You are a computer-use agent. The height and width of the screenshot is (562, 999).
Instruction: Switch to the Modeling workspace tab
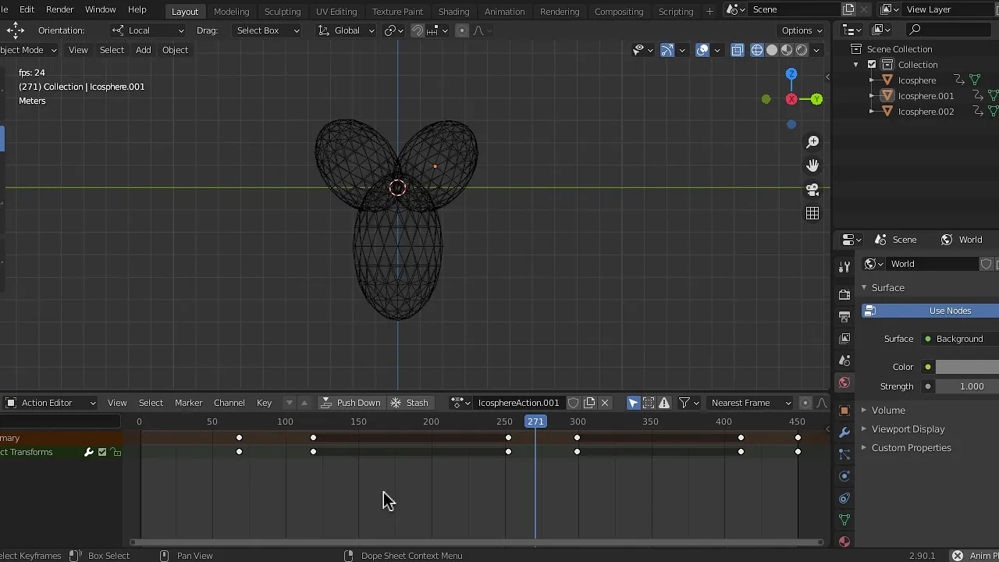[231, 12]
